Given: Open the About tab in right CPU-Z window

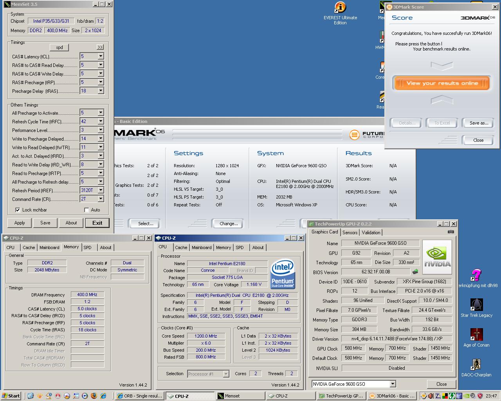Looking at the screenshot, I should (x=258, y=247).
